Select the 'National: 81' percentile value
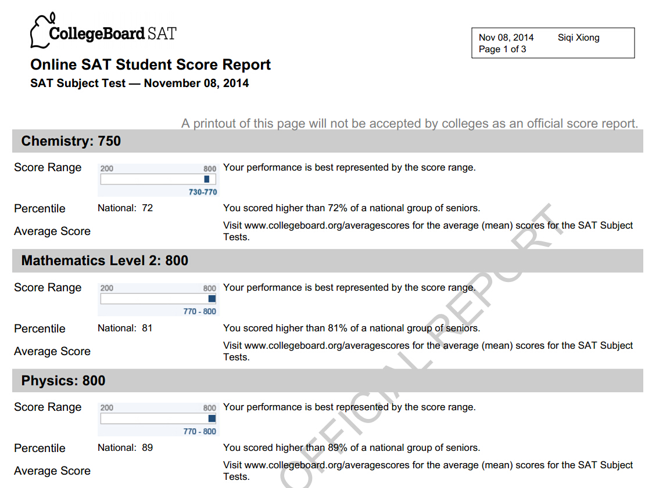Viewport: 652px width, 488px height. point(125,328)
